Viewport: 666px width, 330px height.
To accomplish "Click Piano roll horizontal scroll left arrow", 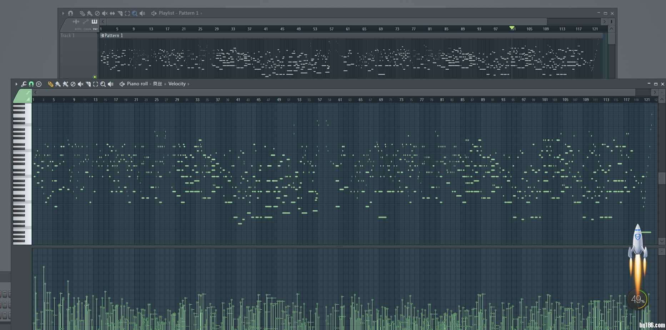I will 35,92.
